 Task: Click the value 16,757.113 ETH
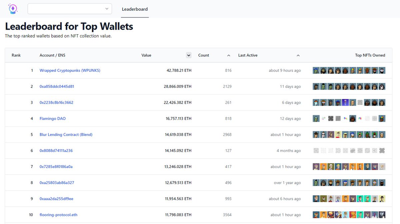[179, 119]
